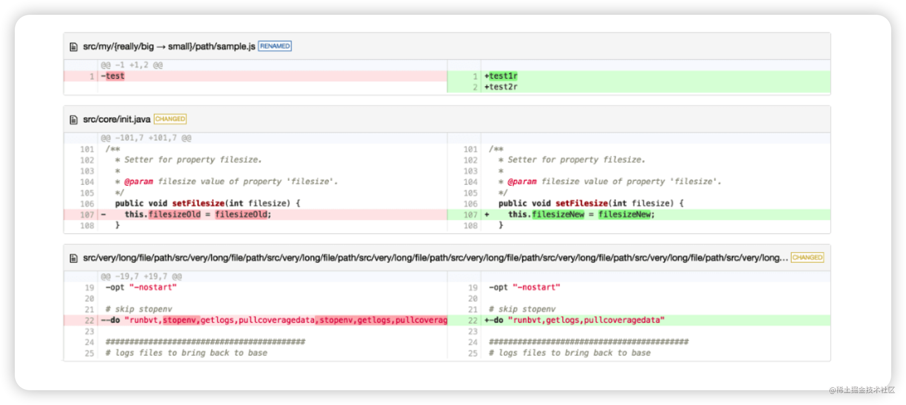This screenshot has height=405, width=906.
Task: Toggle the CHANGED badge on init.java
Action: click(x=170, y=119)
